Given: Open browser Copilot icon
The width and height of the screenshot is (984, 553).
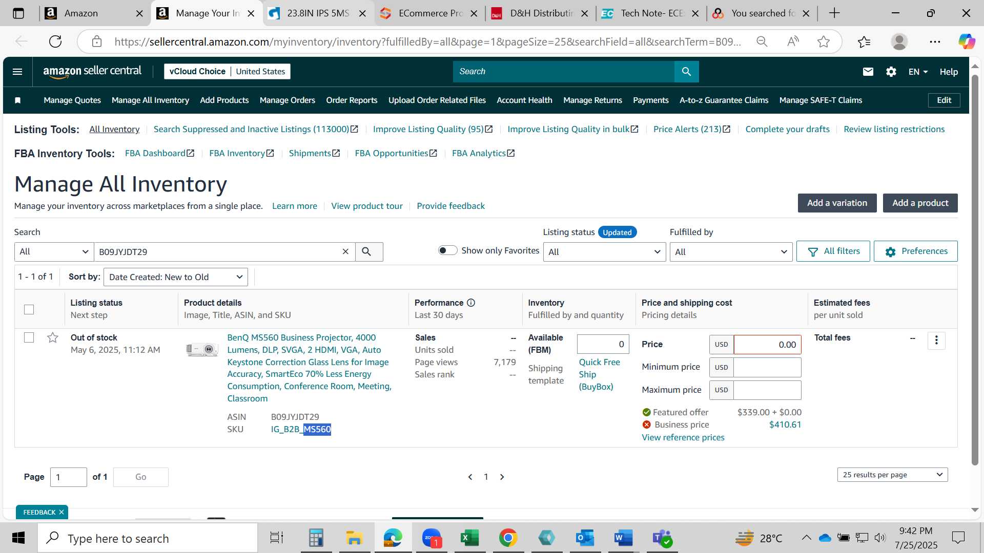Looking at the screenshot, I should click(x=967, y=41).
